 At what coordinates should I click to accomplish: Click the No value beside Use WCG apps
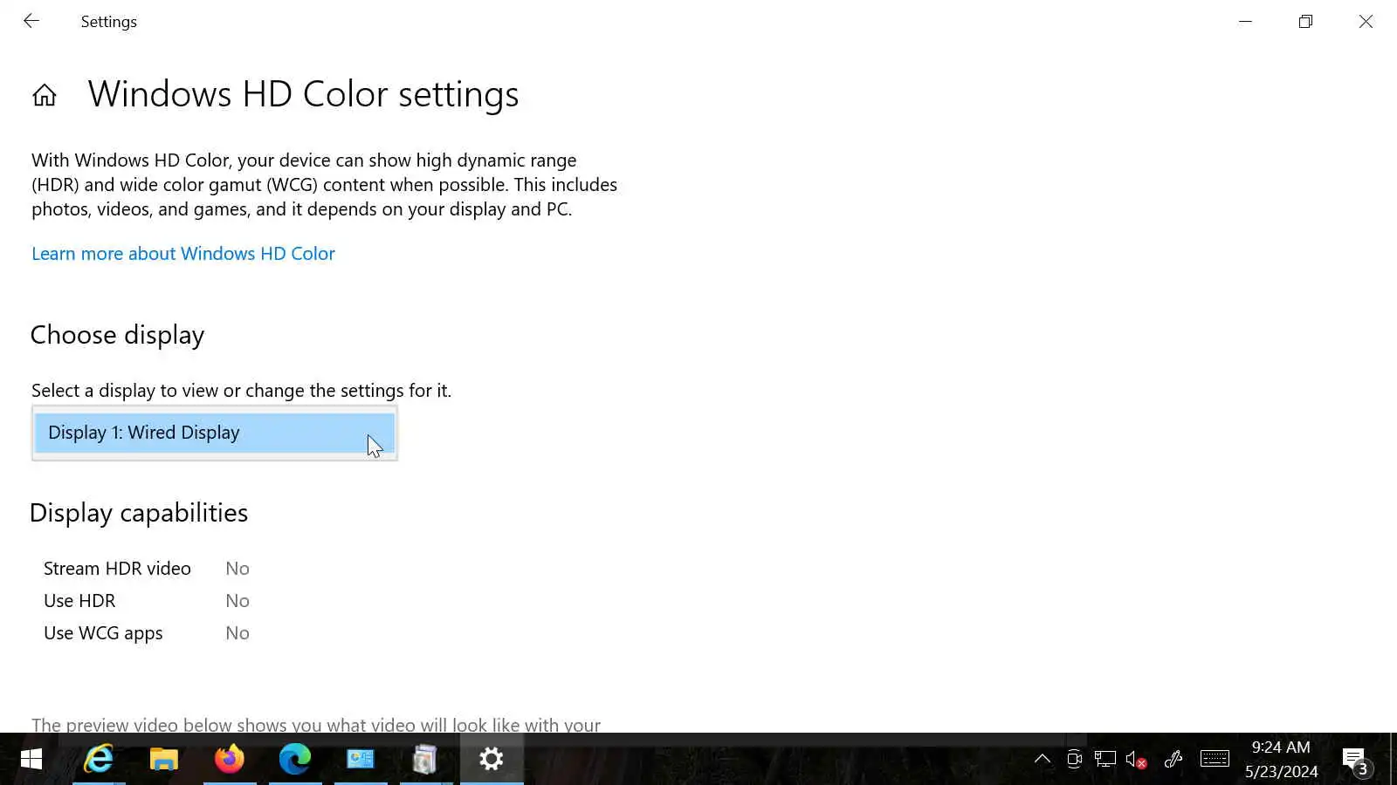click(x=237, y=633)
